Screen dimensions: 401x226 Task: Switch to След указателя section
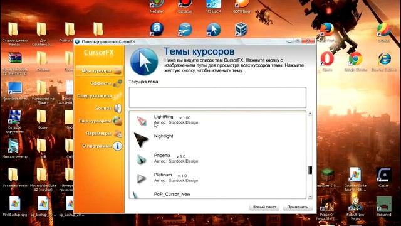pos(99,96)
